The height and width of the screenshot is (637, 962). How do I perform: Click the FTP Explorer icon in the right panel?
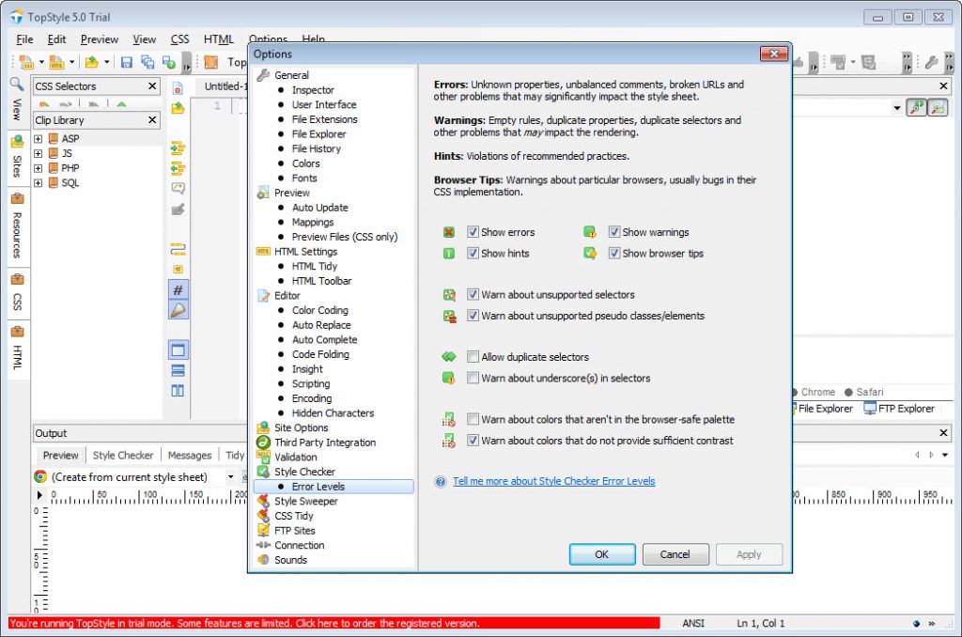(x=869, y=409)
